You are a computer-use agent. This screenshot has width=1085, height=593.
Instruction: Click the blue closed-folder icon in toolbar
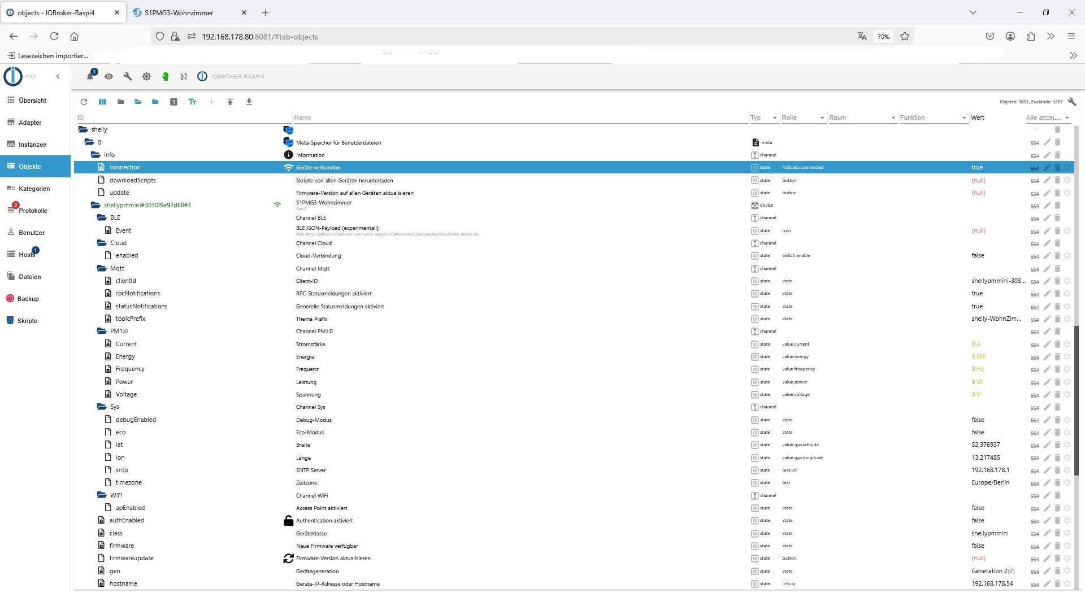pyautogui.click(x=155, y=102)
